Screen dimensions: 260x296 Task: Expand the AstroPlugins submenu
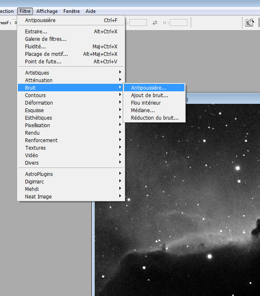(71, 174)
